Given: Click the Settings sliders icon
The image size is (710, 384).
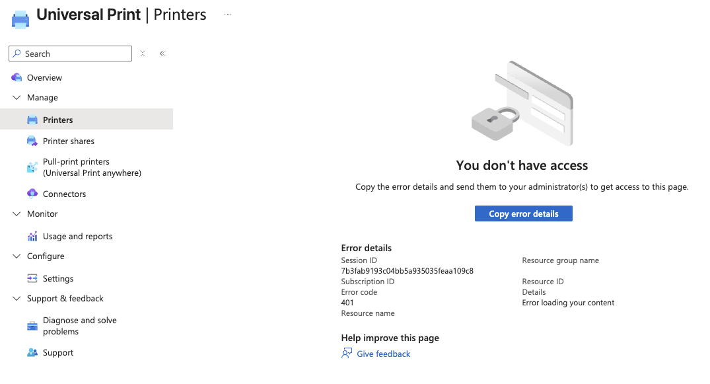Looking at the screenshot, I should click(32, 279).
